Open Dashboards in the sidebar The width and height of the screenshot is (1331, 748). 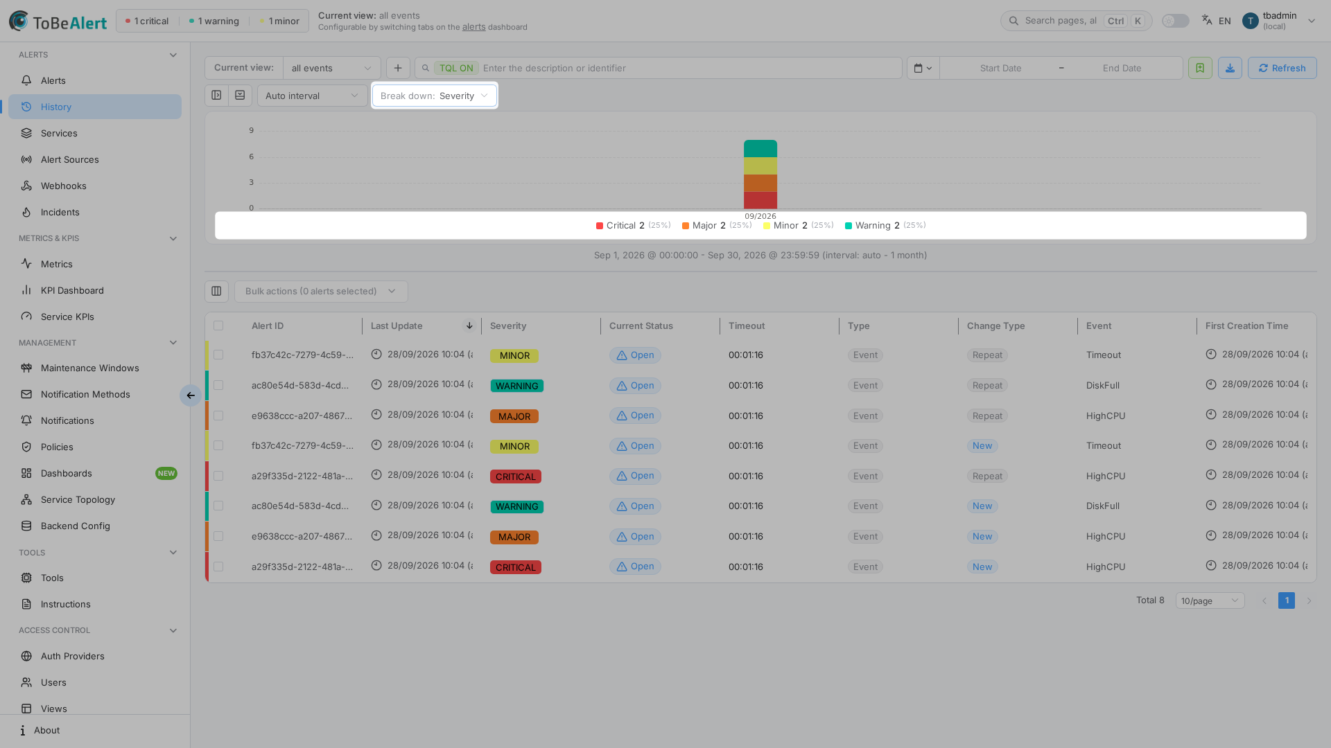point(95,473)
